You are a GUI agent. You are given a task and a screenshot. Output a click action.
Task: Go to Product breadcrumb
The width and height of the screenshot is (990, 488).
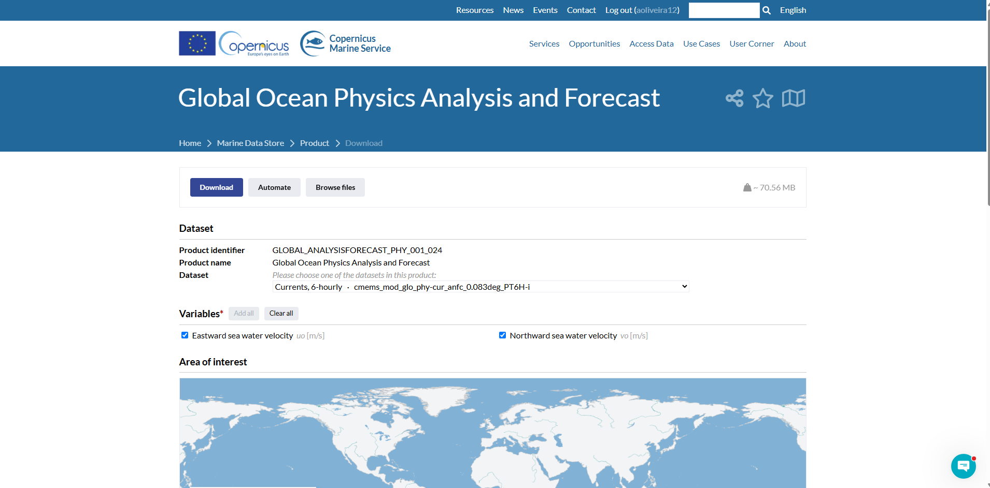click(x=315, y=143)
